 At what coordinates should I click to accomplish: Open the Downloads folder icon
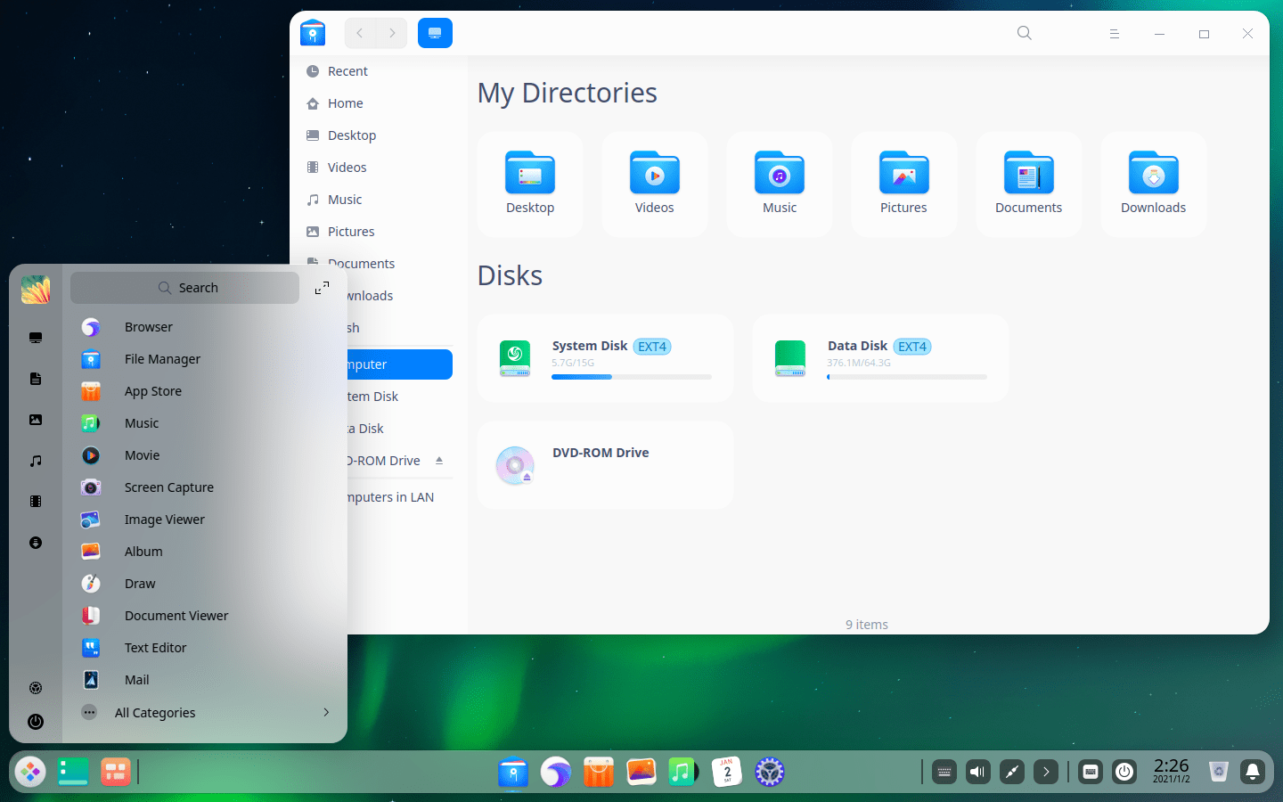[x=1153, y=174]
